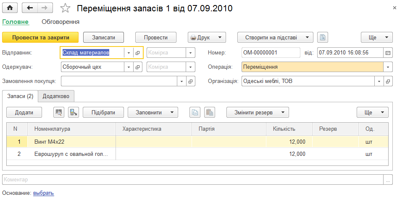Add document to favorites with star
The height and width of the screenshot is (199, 397).
pyautogui.click(x=65, y=8)
